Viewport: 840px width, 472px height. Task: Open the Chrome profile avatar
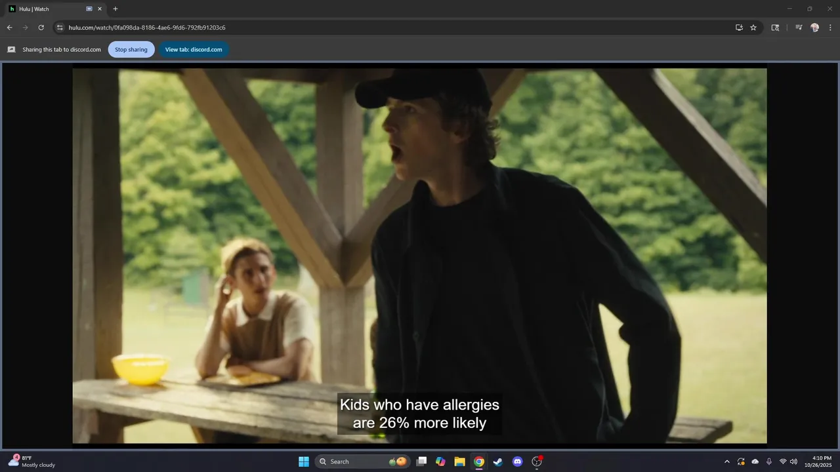814,28
